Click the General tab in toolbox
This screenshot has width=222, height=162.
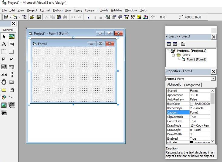[x=8, y=30]
